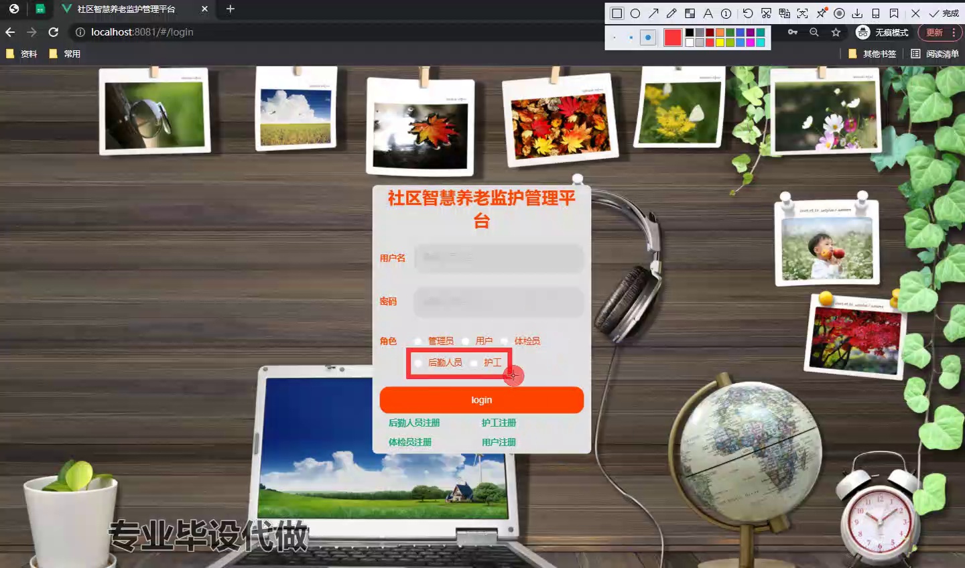The height and width of the screenshot is (568, 965).
Task: Click the 无痕模式 incognito indicator
Action: tap(883, 32)
